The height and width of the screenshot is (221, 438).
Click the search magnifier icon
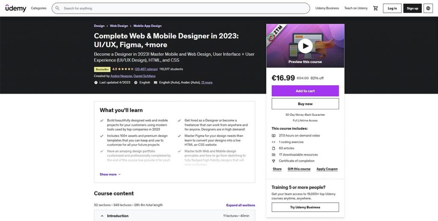[57, 9]
